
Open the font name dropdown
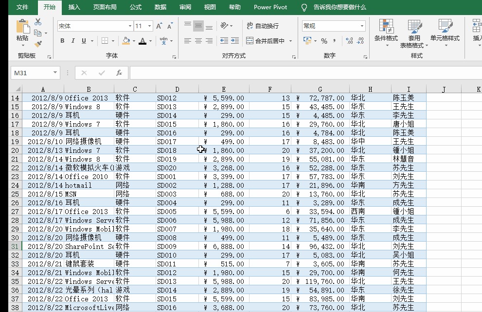pyautogui.click(x=129, y=25)
